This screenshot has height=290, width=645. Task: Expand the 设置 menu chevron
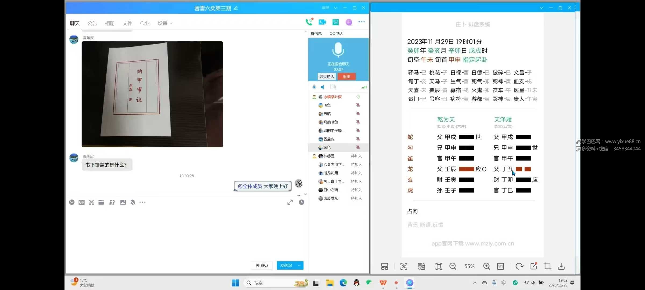pyautogui.click(x=171, y=24)
